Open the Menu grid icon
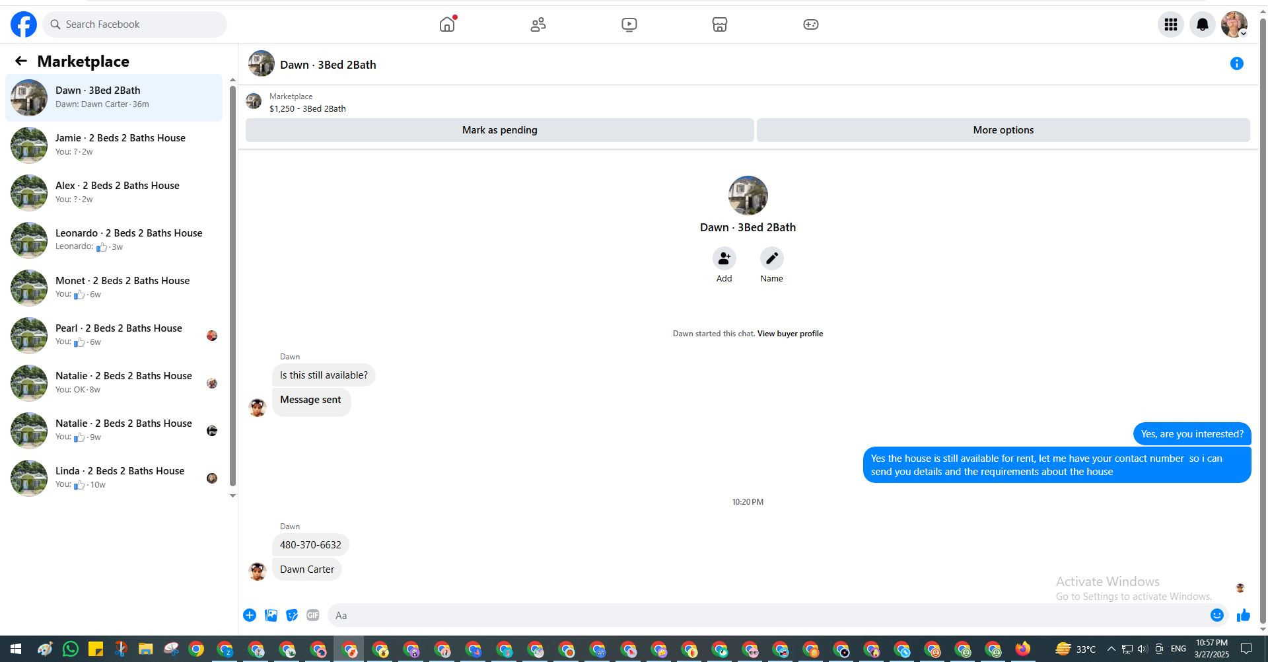 tap(1171, 24)
